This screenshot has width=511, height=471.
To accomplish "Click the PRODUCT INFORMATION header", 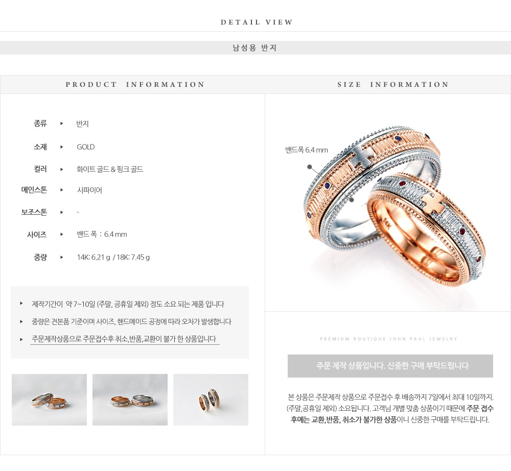I will 135,85.
